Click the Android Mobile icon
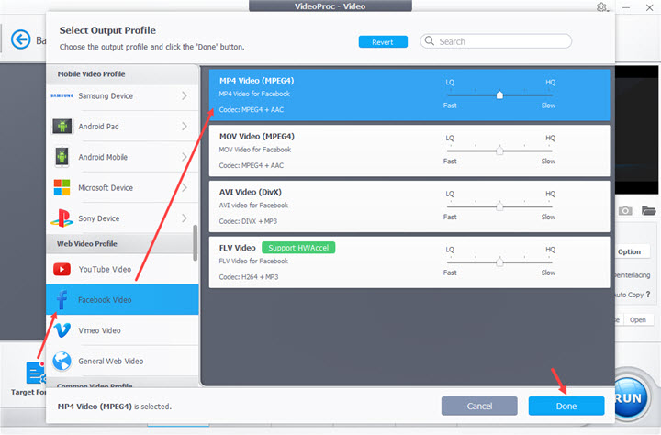661x435 pixels. tap(62, 157)
